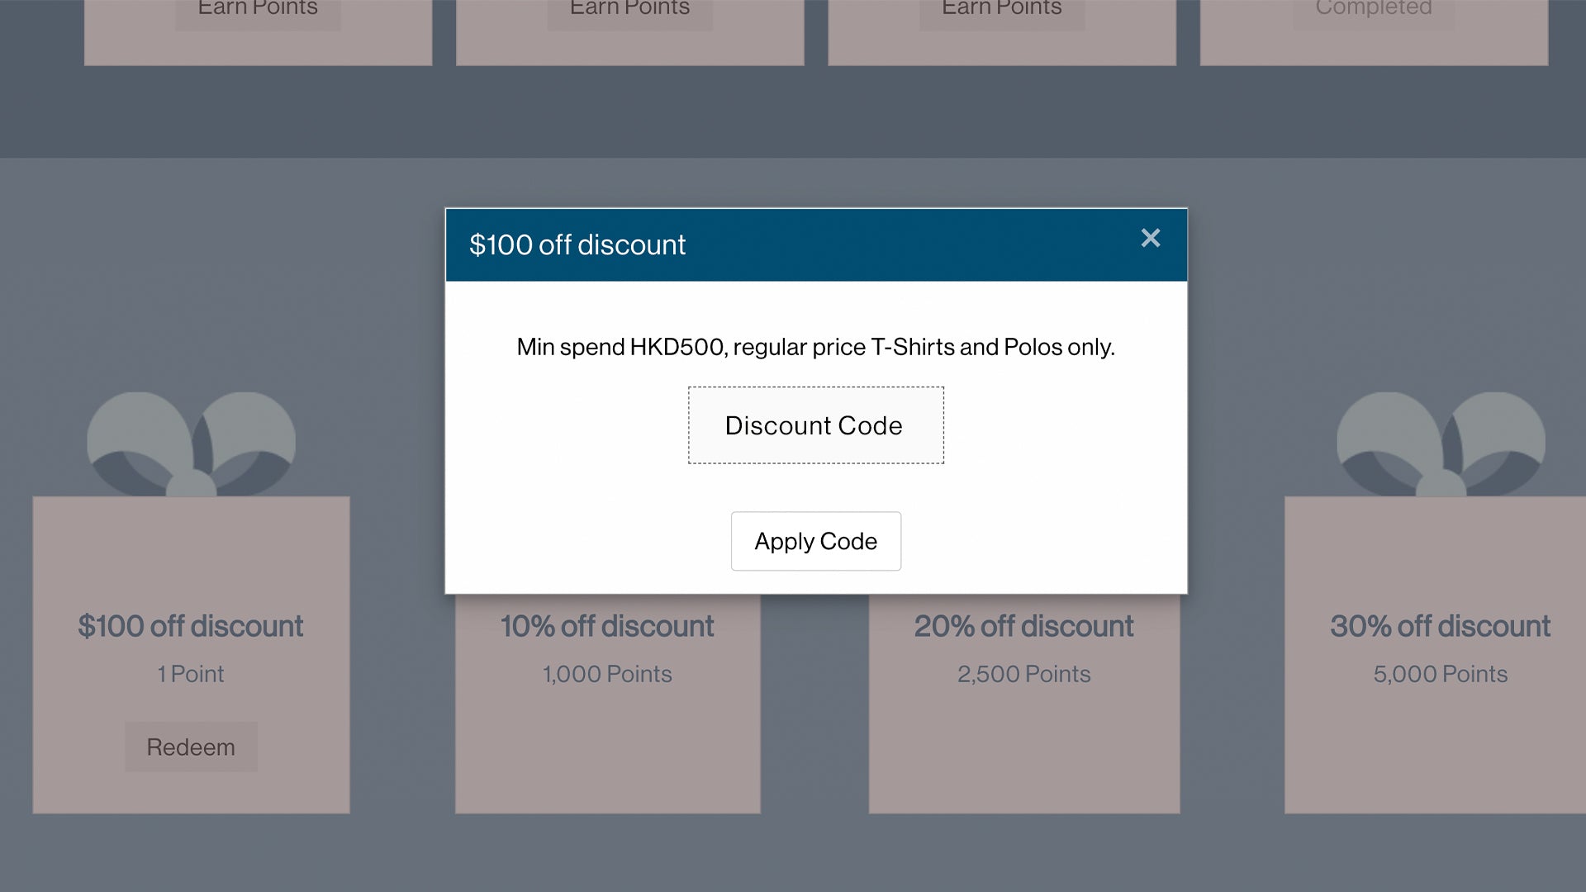Screen dimensions: 1586x892
Task: Click the greyed Completed button
Action: tap(1374, 12)
